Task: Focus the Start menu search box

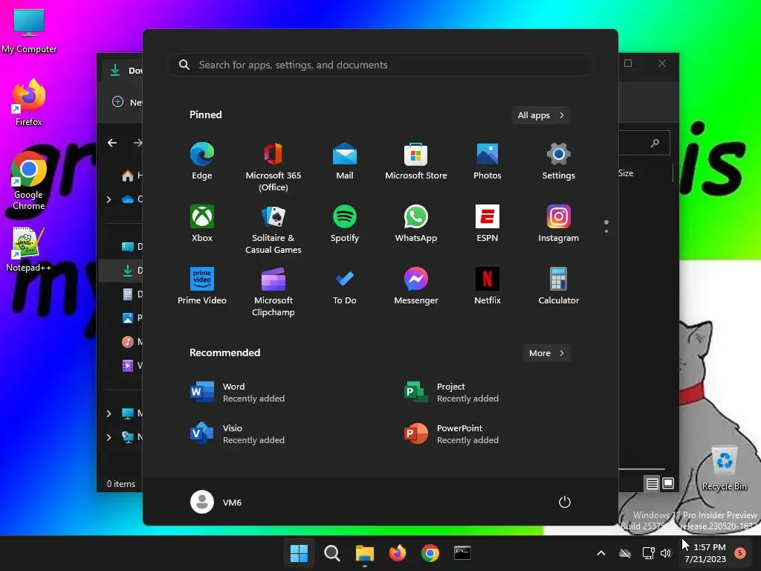Action: [380, 65]
